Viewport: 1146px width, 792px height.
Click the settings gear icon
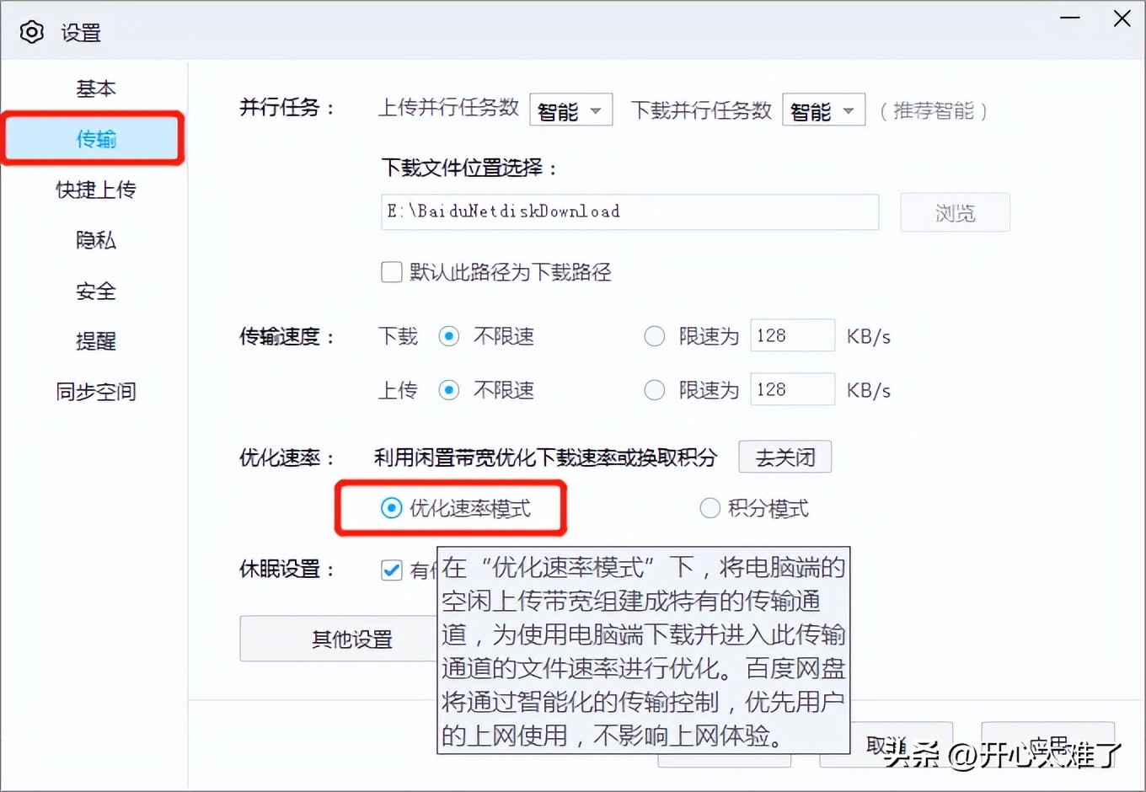click(x=31, y=31)
